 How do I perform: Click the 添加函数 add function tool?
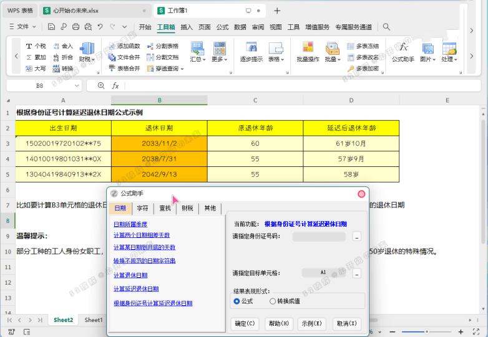pos(124,46)
